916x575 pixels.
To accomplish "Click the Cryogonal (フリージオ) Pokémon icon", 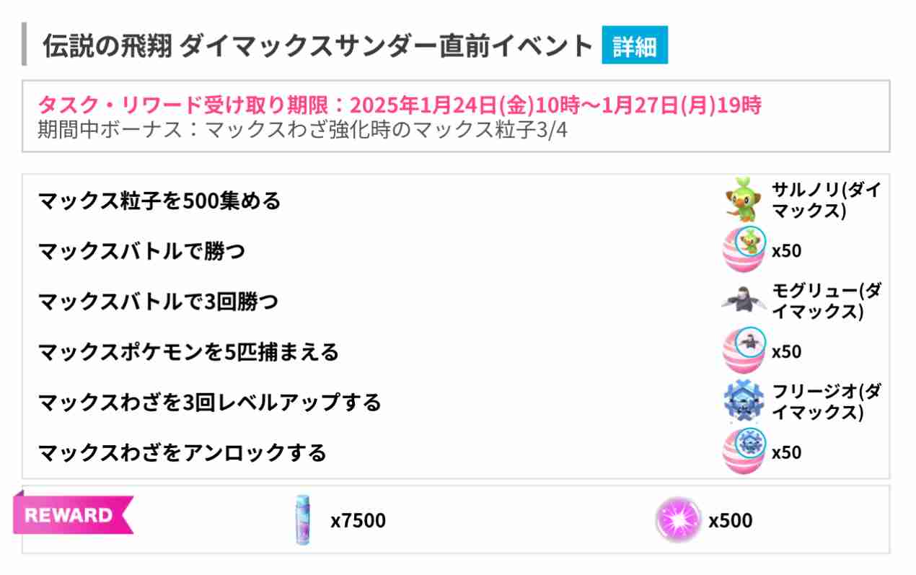I will tap(744, 401).
